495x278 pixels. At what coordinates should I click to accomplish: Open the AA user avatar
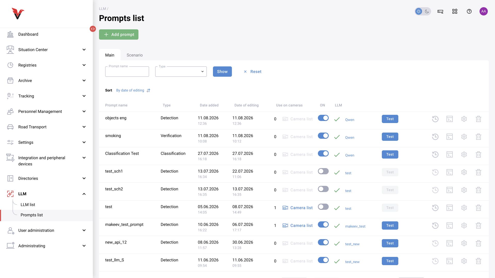(x=484, y=11)
